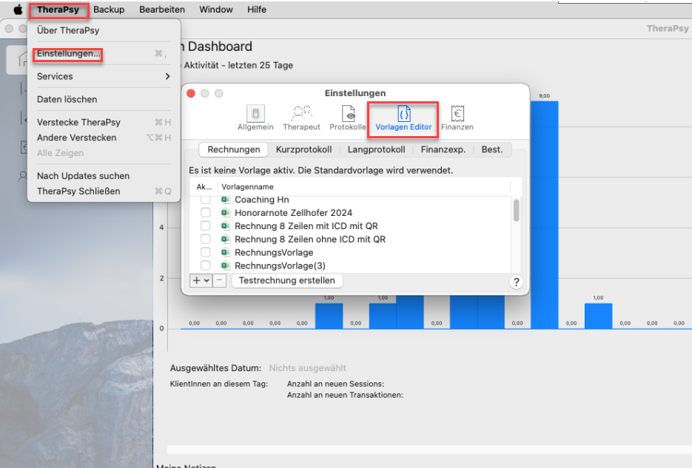The height and width of the screenshot is (468, 692).
Task: Click the Vorlagenname column header
Action: (x=248, y=187)
